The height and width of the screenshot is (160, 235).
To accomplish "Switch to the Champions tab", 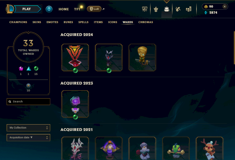I will (18, 22).
